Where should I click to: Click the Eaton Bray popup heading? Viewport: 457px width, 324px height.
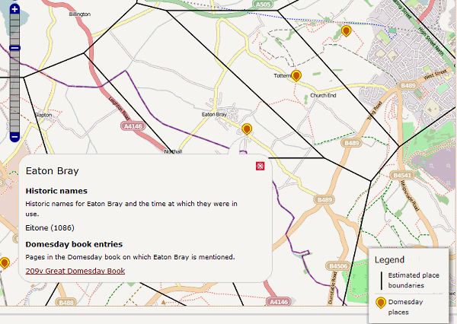[x=52, y=171]
